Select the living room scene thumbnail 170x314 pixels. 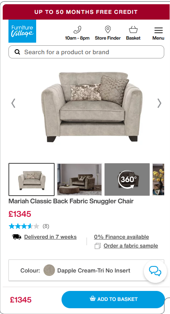coord(79,179)
